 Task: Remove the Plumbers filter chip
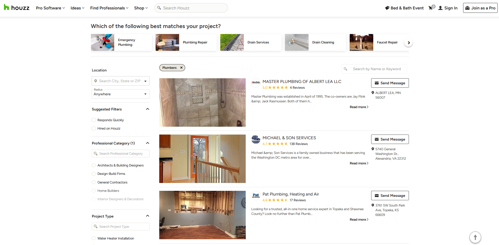tap(181, 68)
